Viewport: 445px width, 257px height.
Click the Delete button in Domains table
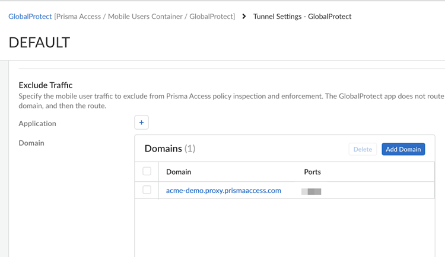[363, 149]
